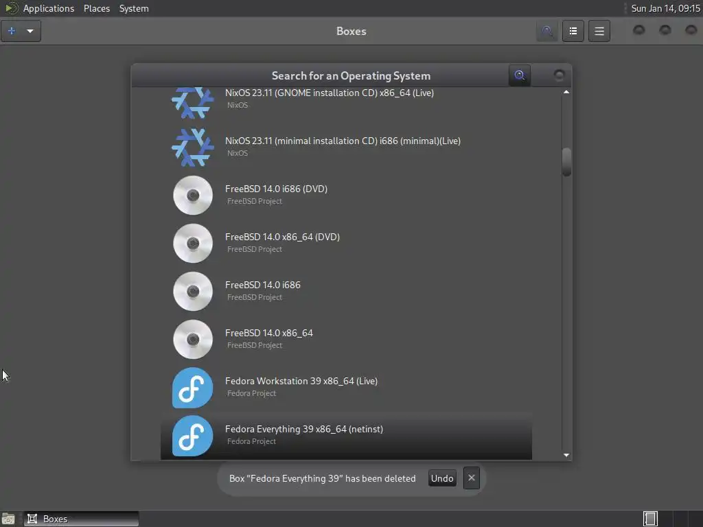The width and height of the screenshot is (703, 527).
Task: Click the FreeBSD 14.0 i686 (DVD) disc icon
Action: [193, 195]
